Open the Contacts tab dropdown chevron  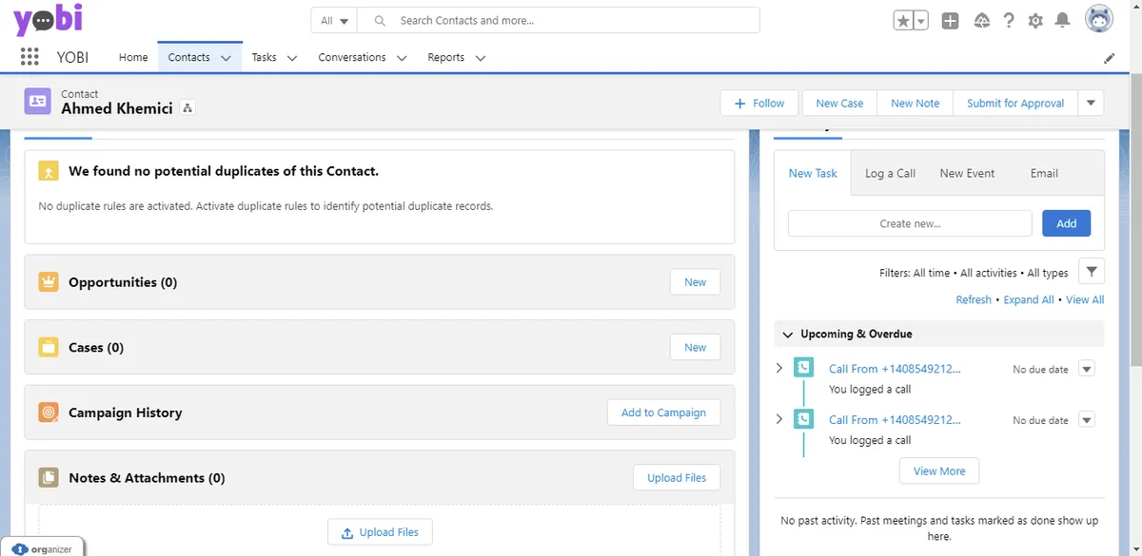(x=226, y=58)
